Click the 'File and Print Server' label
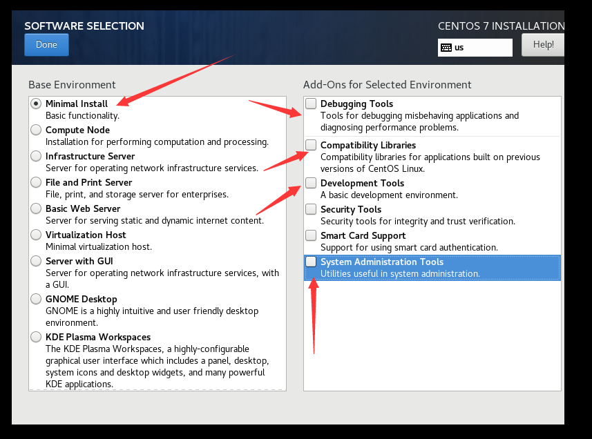The image size is (592, 439). tap(88, 182)
